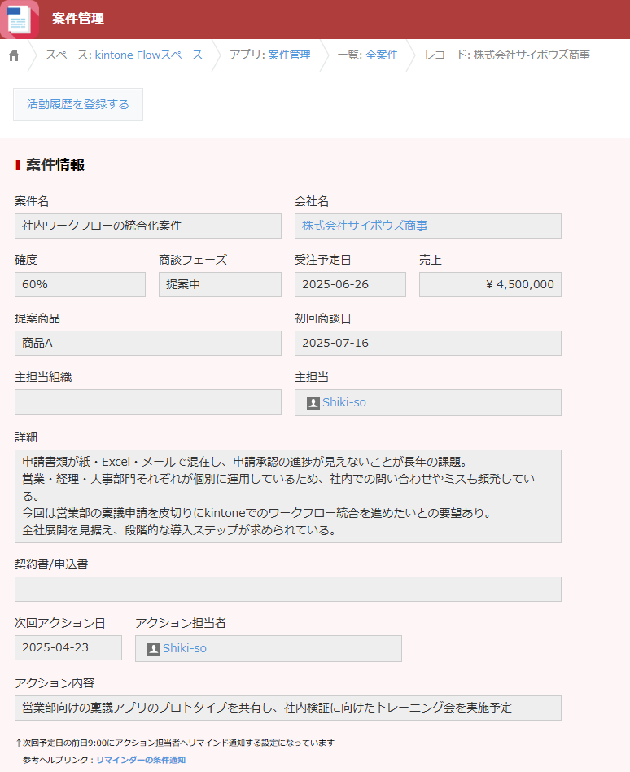Click the 案件名 field value
630x772 pixels.
coord(147,226)
